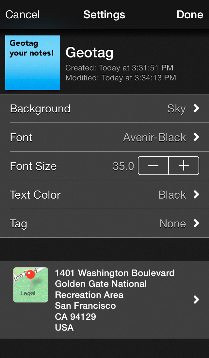This screenshot has width=209, height=358.
Task: Tap the plus icon to increase font size
Action: coord(184,166)
